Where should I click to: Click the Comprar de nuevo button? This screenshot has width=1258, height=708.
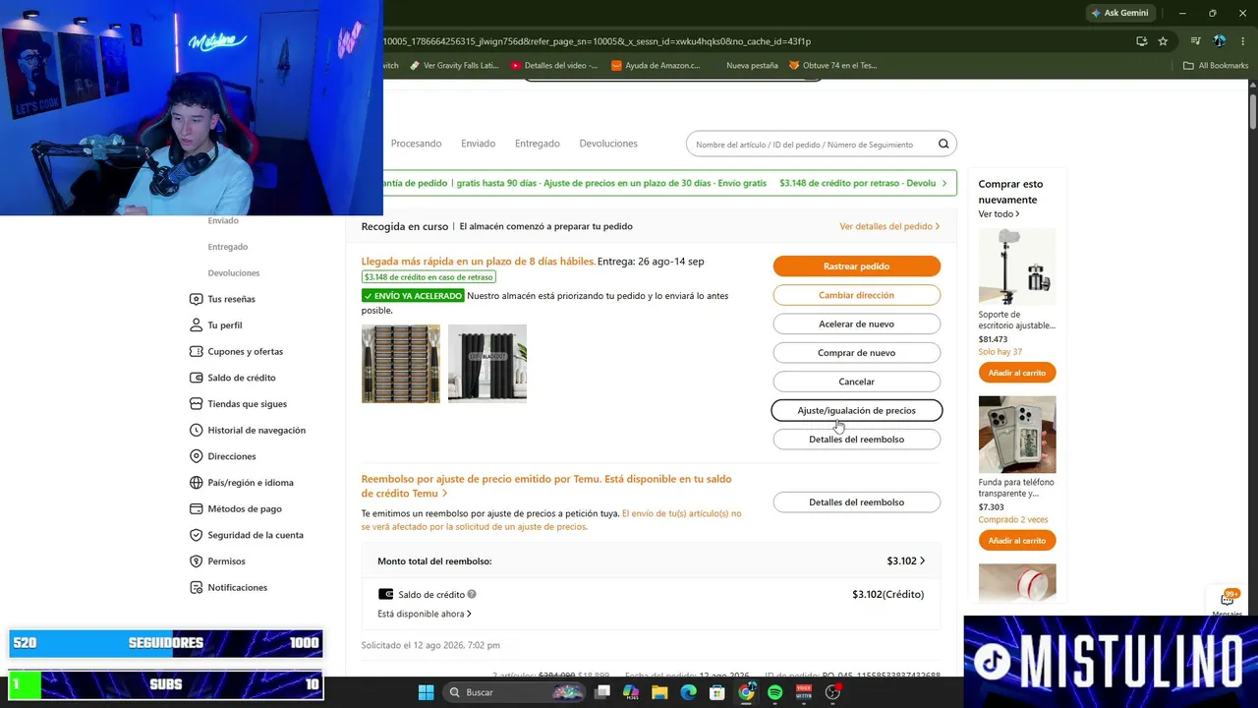[x=857, y=353]
